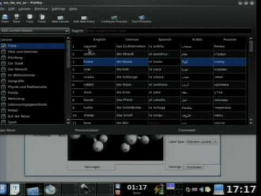The image size is (261, 196).
Task: Select lesson 'Gebrauchsgegenstände'
Action: coord(27,105)
